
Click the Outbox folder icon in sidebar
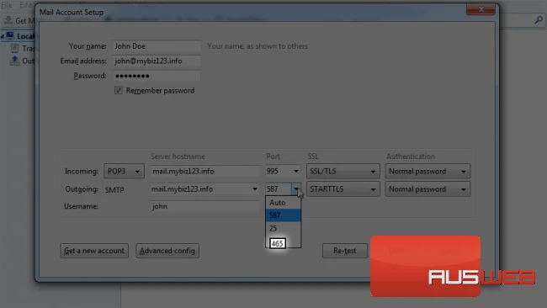[x=14, y=61]
